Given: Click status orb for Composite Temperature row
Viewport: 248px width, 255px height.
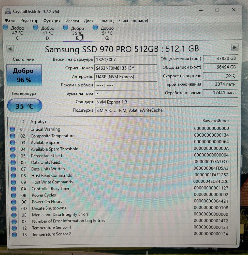Looking at the screenshot, I should click(13, 136).
